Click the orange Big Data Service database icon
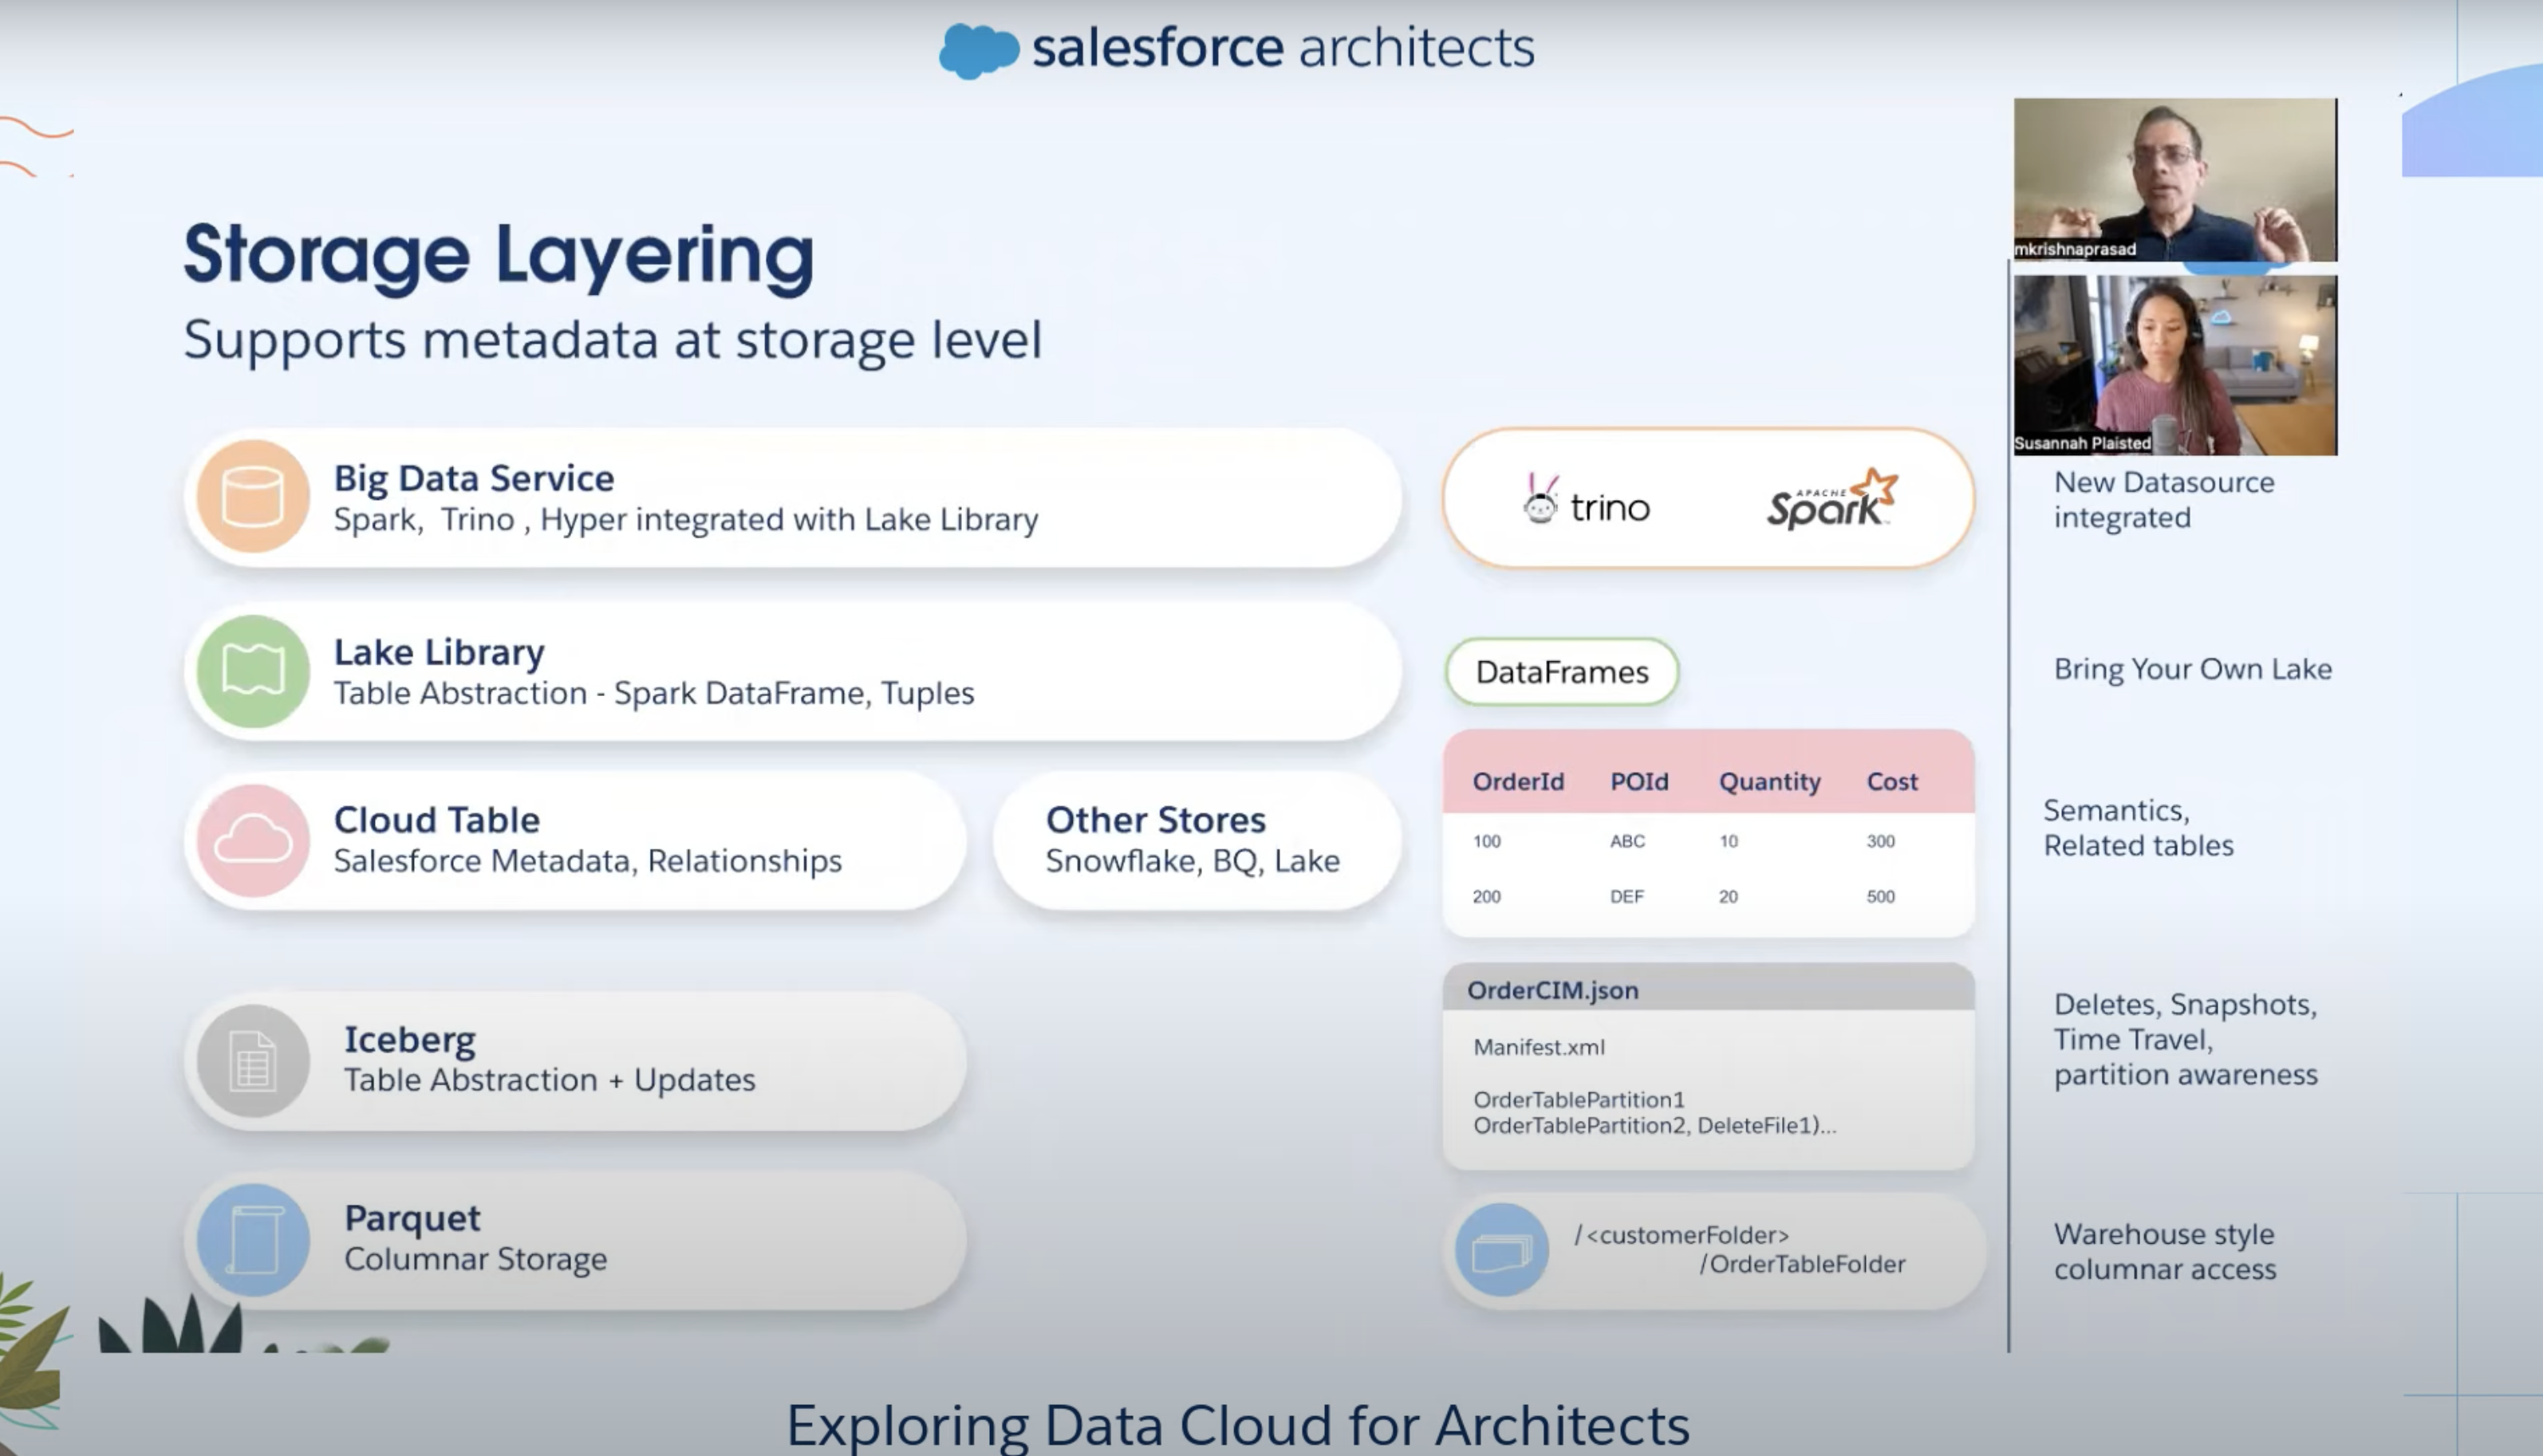The height and width of the screenshot is (1456, 2543). pyautogui.click(x=253, y=496)
